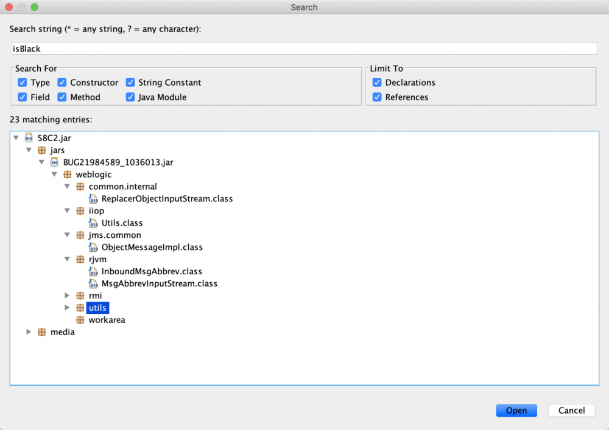Close the Search dialog with red button
Image resolution: width=609 pixels, height=430 pixels.
[x=9, y=7]
